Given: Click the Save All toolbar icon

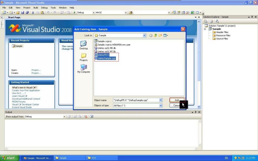Looking at the screenshot, I should (27, 12).
